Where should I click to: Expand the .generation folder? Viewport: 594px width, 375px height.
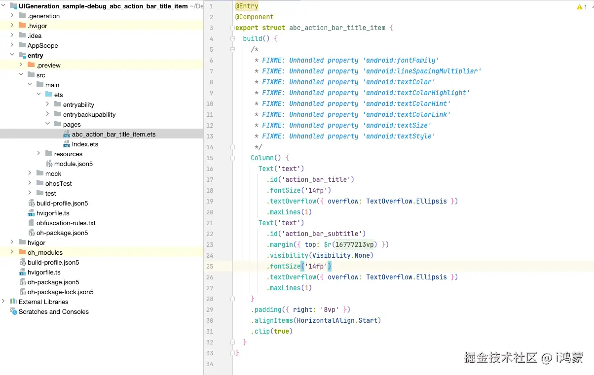click(x=13, y=16)
